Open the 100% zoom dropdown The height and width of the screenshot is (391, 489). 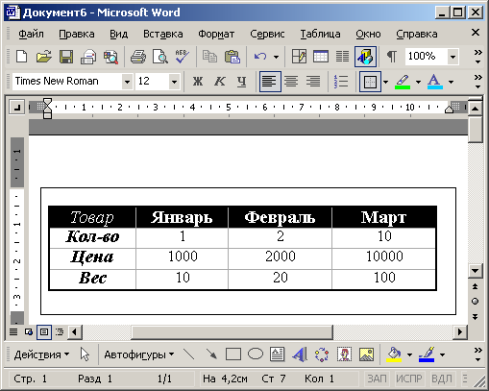pos(453,57)
